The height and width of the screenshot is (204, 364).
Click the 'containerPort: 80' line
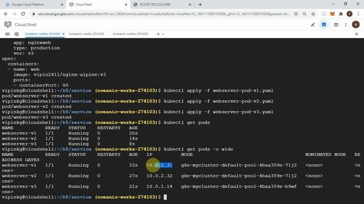pos(41,85)
